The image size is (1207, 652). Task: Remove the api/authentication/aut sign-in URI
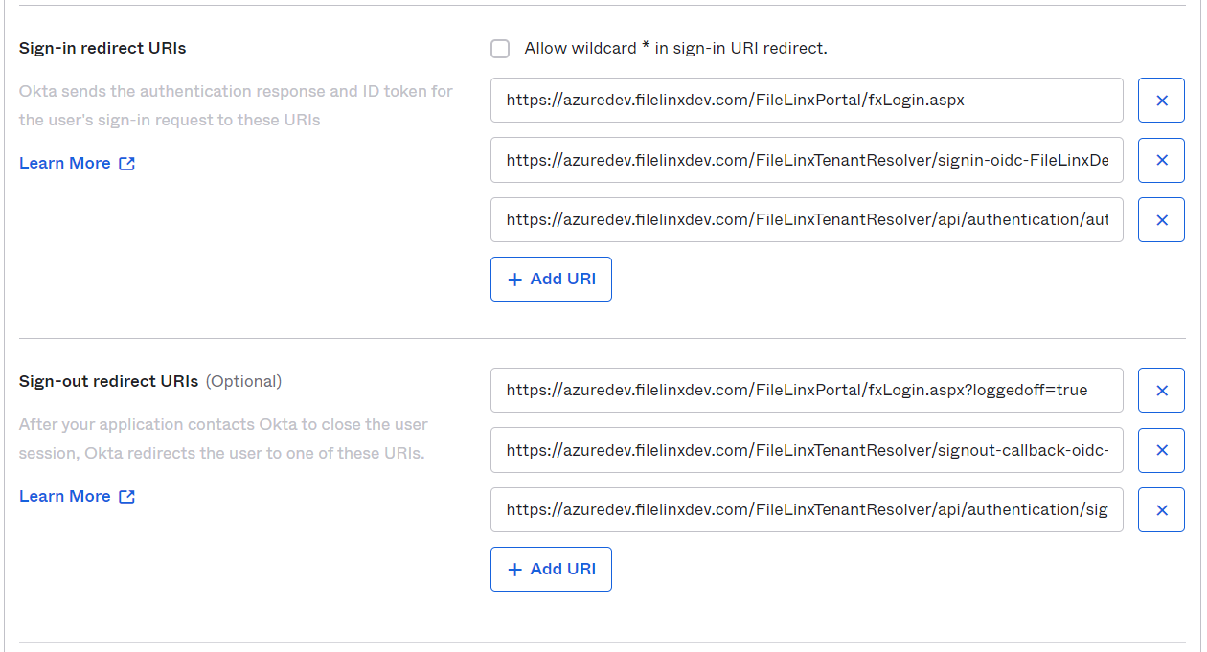coord(1161,219)
